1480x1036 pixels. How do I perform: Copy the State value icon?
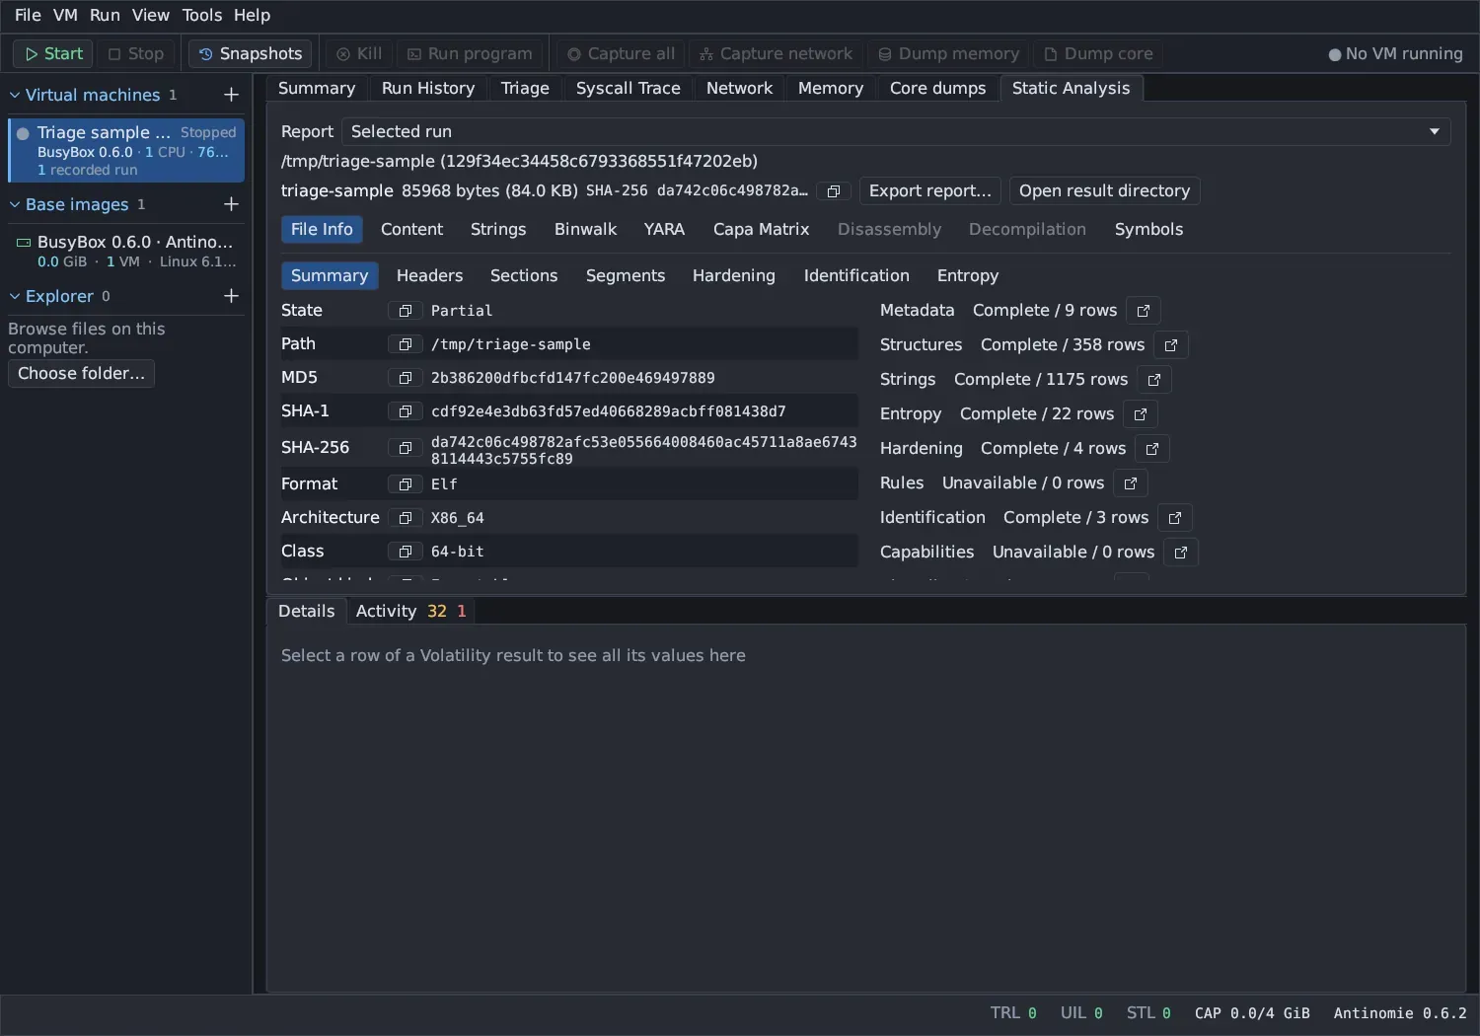coord(405,311)
